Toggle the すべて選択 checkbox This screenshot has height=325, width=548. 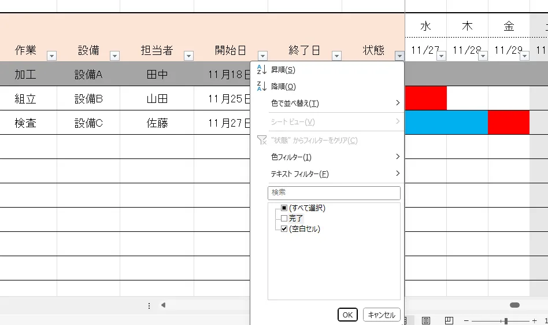tap(284, 208)
